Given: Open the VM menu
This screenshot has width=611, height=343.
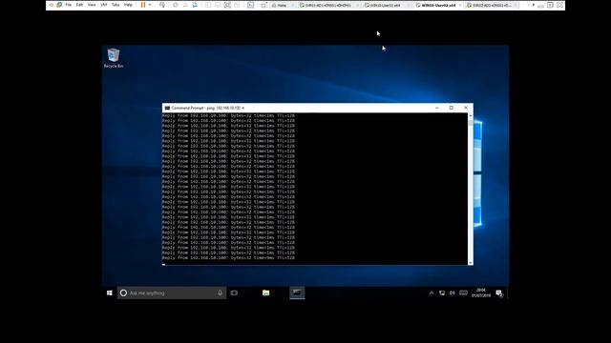Looking at the screenshot, I should 104,5.
